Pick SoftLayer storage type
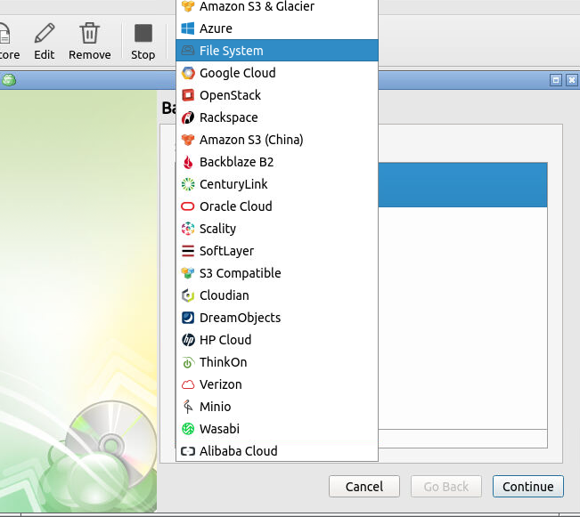This screenshot has height=517, width=580. coord(277,251)
